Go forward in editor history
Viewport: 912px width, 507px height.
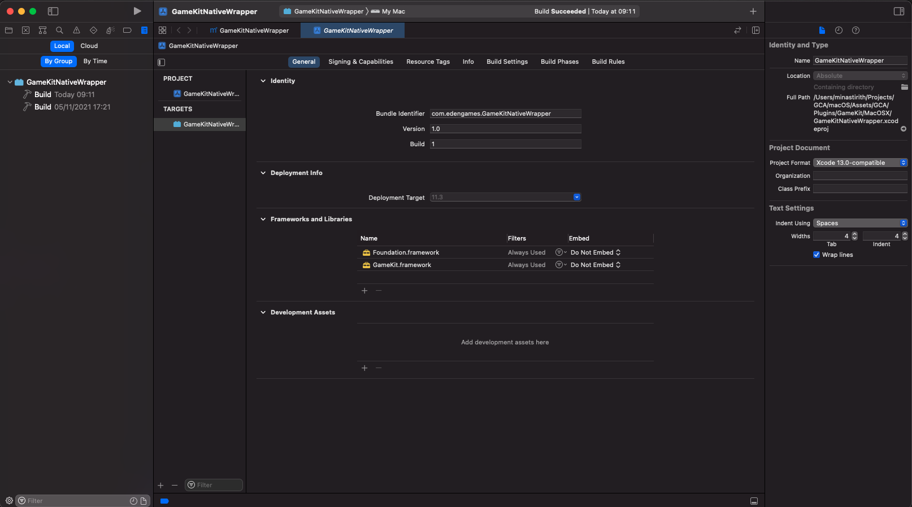tap(189, 30)
